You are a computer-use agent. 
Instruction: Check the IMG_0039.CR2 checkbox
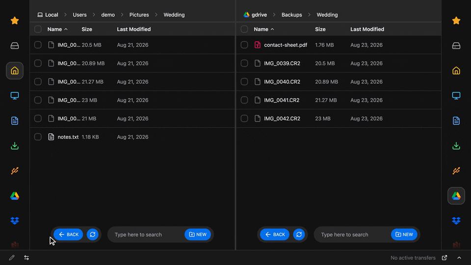244,63
